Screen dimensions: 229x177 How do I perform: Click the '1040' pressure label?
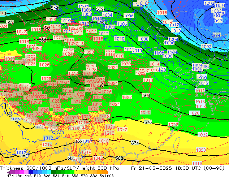coord(18,94)
